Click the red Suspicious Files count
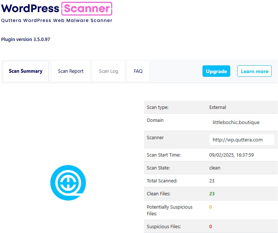The width and height of the screenshot is (278, 233). 211,226
